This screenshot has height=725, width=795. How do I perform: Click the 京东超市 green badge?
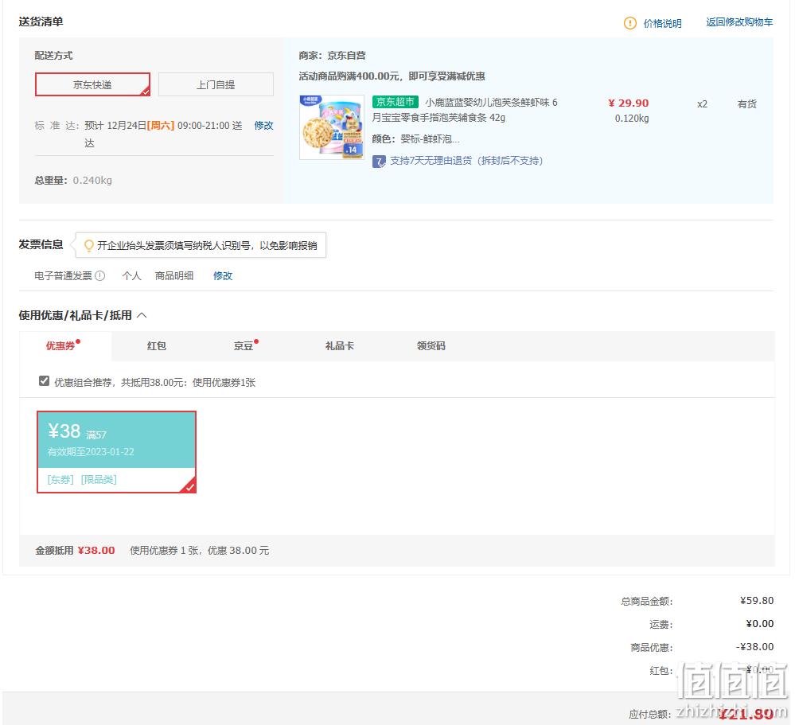click(395, 102)
